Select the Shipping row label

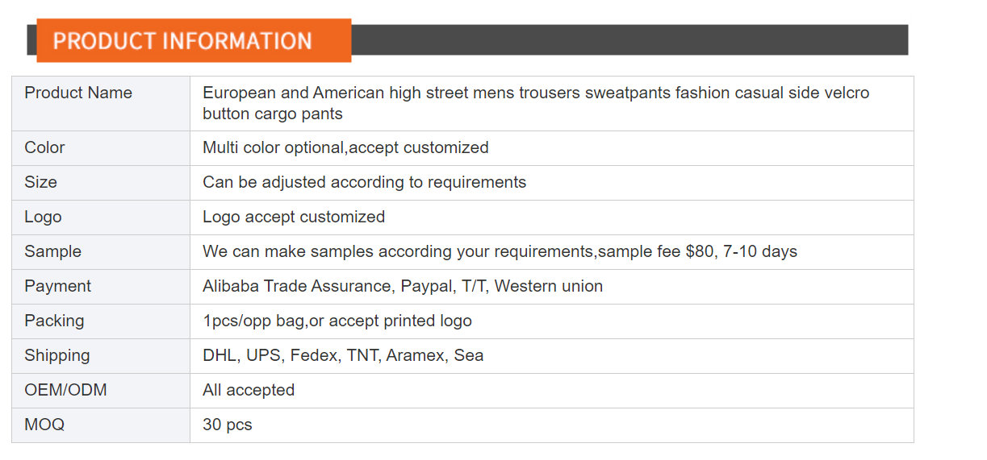(57, 355)
